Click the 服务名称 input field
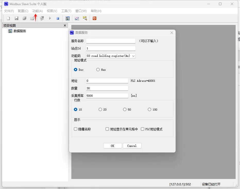240x189 pixels. point(111,41)
